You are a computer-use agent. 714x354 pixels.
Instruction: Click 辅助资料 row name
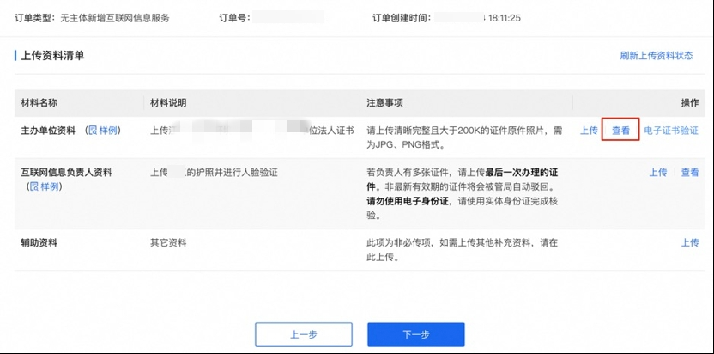point(39,242)
